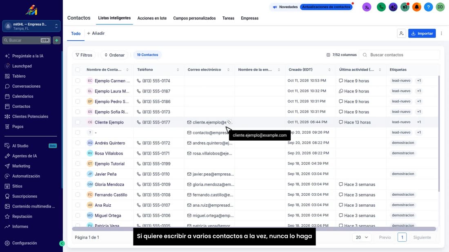Viewport: 449px width, 252px height.
Task: Sort by Creado (EDT) column arrows
Action: [x=329, y=70]
